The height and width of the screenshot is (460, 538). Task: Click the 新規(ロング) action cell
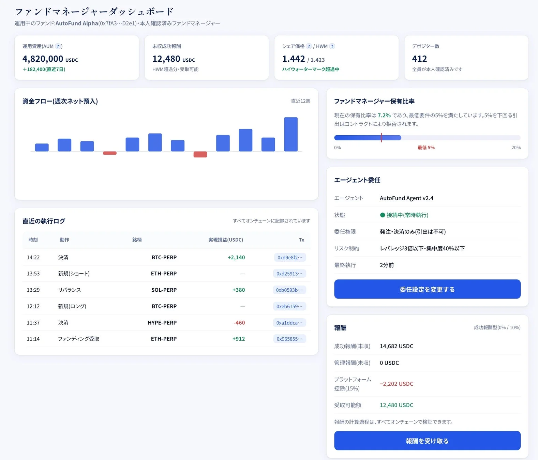tap(72, 306)
